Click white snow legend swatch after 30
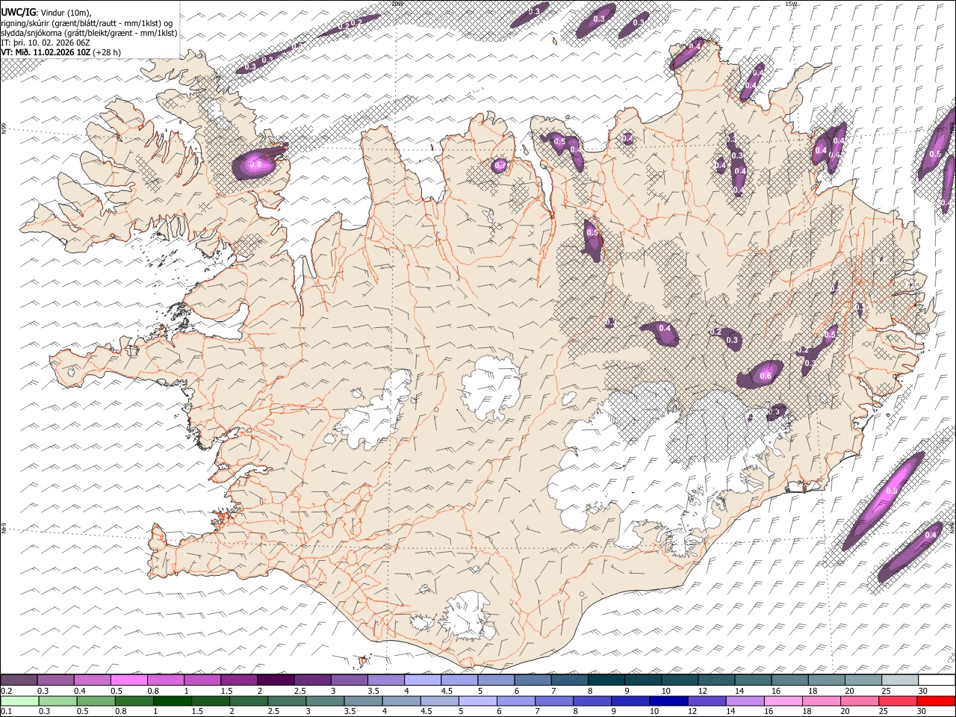This screenshot has height=717, width=956. coord(936,680)
